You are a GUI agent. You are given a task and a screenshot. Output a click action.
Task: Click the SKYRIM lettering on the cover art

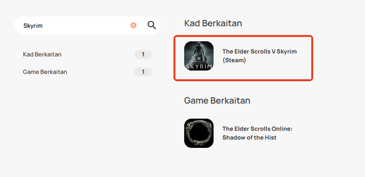199,67
